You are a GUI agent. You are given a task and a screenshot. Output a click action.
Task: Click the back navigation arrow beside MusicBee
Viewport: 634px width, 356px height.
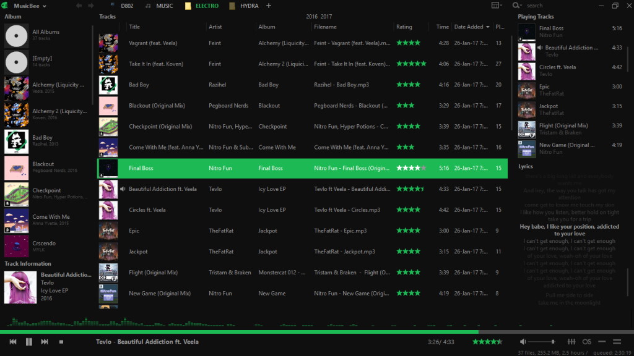tap(79, 6)
